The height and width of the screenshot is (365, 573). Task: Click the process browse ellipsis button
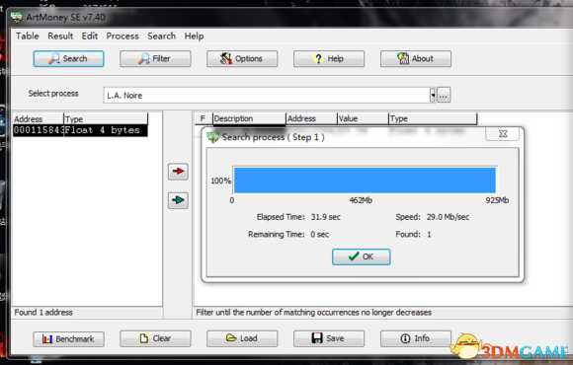click(x=444, y=96)
